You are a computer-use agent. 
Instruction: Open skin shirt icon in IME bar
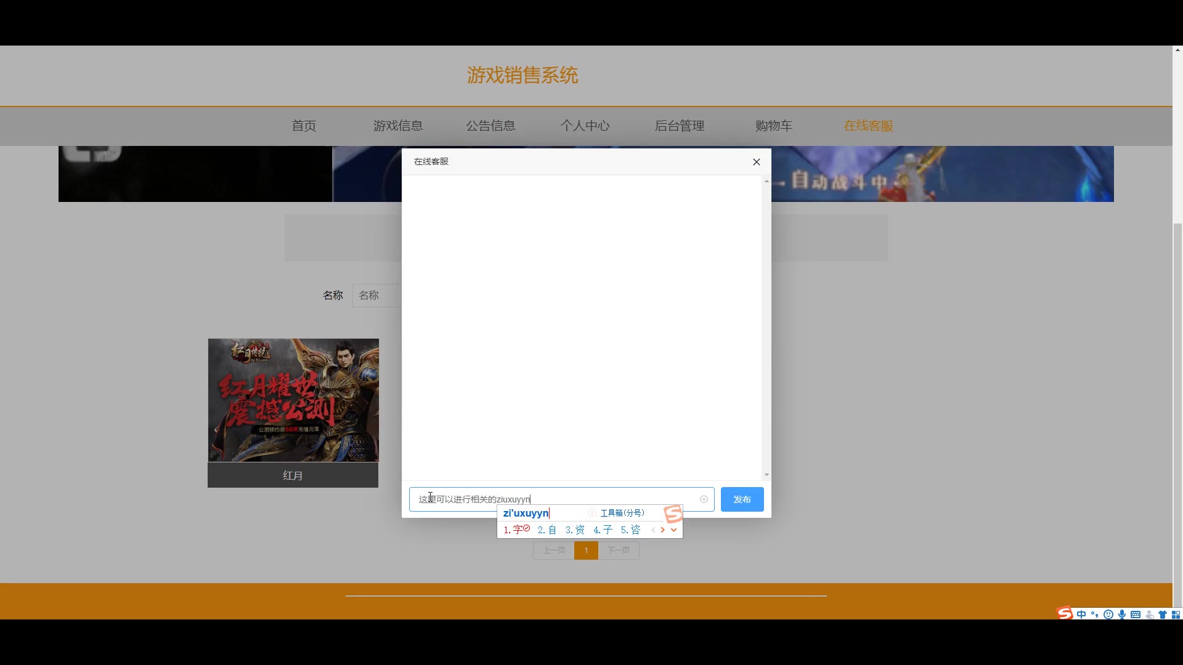pos(1163,615)
